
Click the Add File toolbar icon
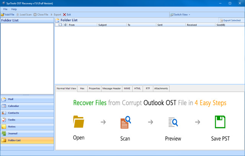coord(3,15)
